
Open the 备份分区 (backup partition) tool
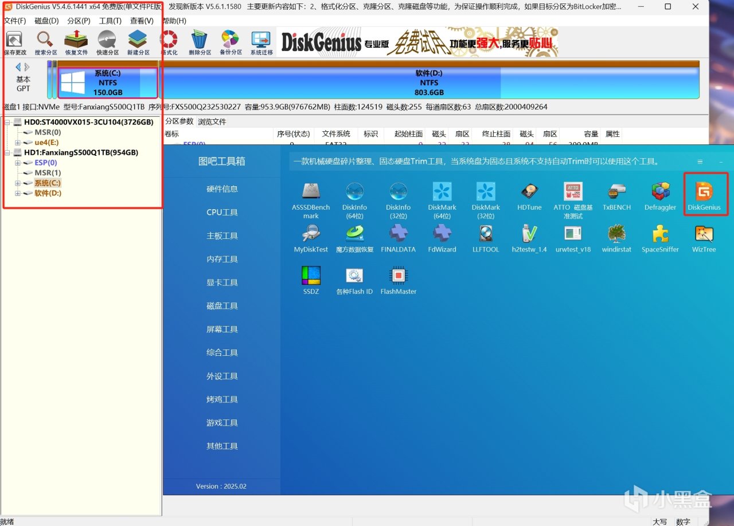(231, 43)
